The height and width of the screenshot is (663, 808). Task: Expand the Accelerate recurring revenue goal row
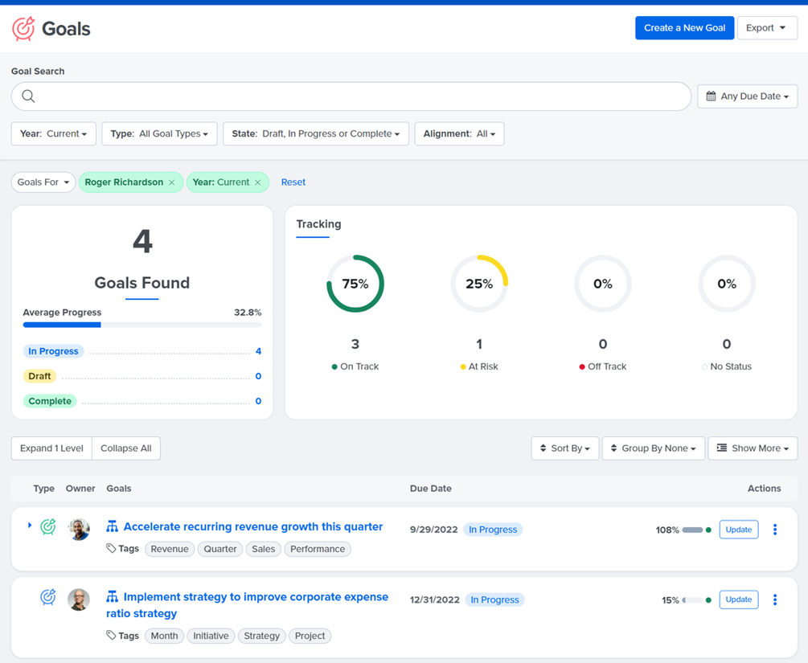(x=30, y=526)
